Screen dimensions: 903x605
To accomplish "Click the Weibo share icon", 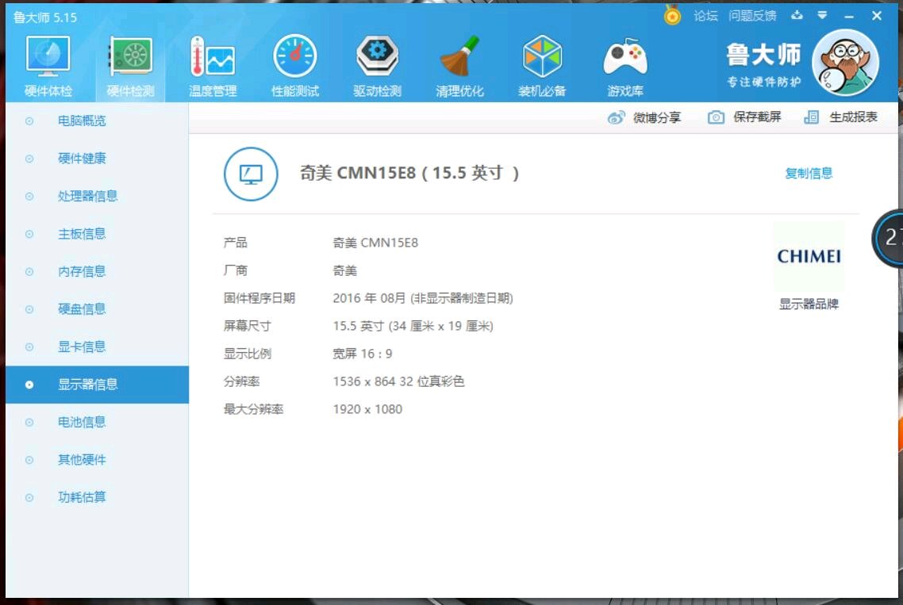I will click(x=616, y=118).
